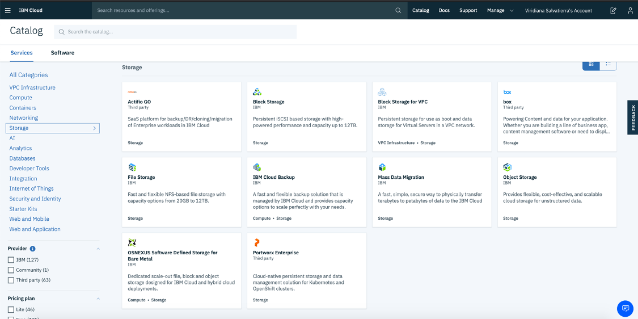Go to IBM Cloud home link
The height and width of the screenshot is (319, 638).
[x=31, y=11]
